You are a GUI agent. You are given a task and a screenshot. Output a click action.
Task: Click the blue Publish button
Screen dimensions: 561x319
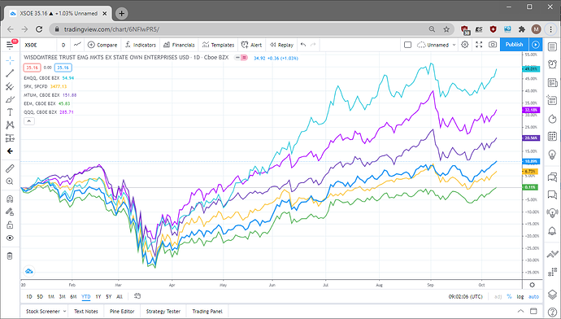point(514,45)
